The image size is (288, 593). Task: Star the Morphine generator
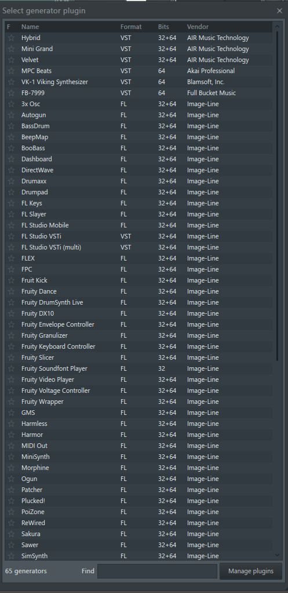point(12,468)
